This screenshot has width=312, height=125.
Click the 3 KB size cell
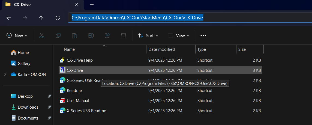tap(257, 70)
